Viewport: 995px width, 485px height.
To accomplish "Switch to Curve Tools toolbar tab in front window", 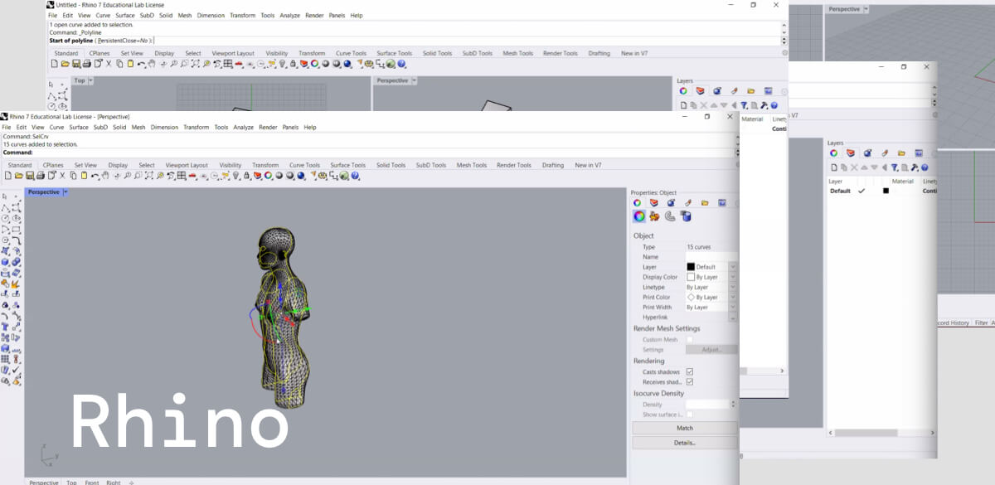I will click(x=304, y=165).
